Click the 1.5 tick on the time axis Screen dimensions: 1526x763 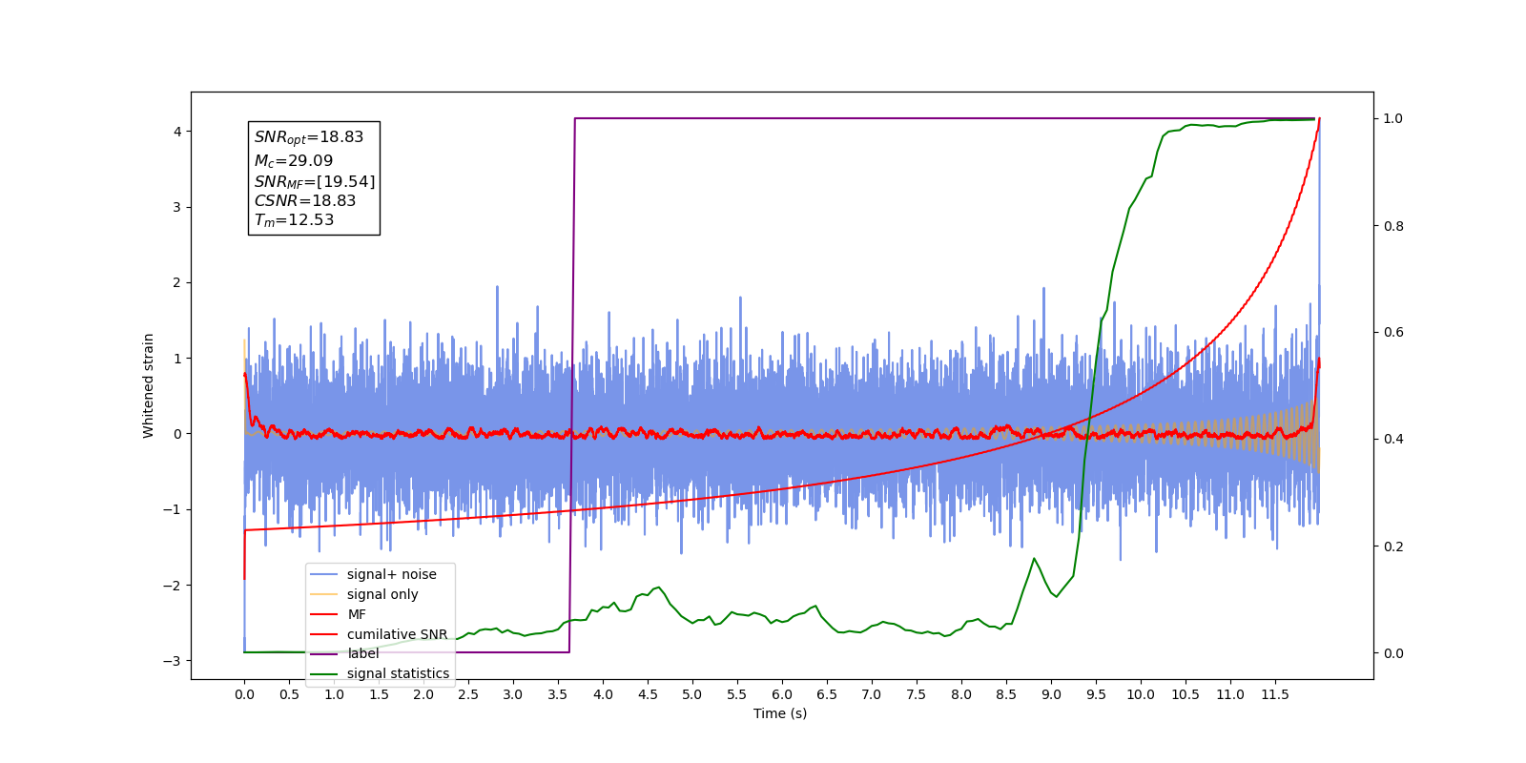(x=379, y=694)
